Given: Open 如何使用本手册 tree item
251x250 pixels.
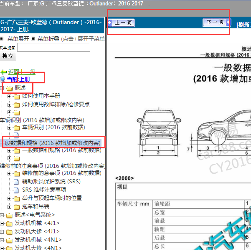Looking at the screenshot, I should click(x=41, y=96).
